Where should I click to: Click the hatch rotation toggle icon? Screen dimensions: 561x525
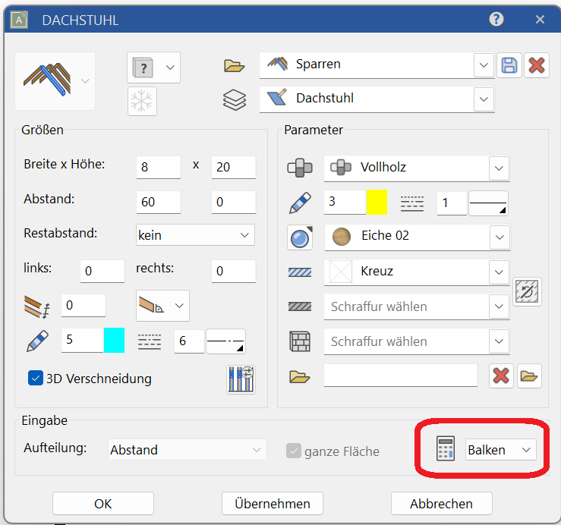[x=527, y=291]
